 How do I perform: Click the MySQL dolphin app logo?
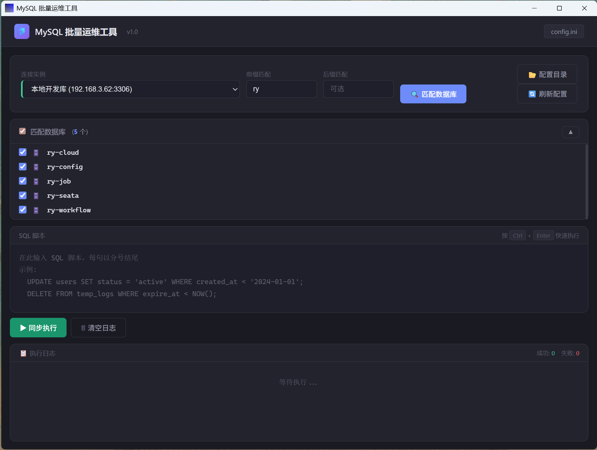[22, 32]
